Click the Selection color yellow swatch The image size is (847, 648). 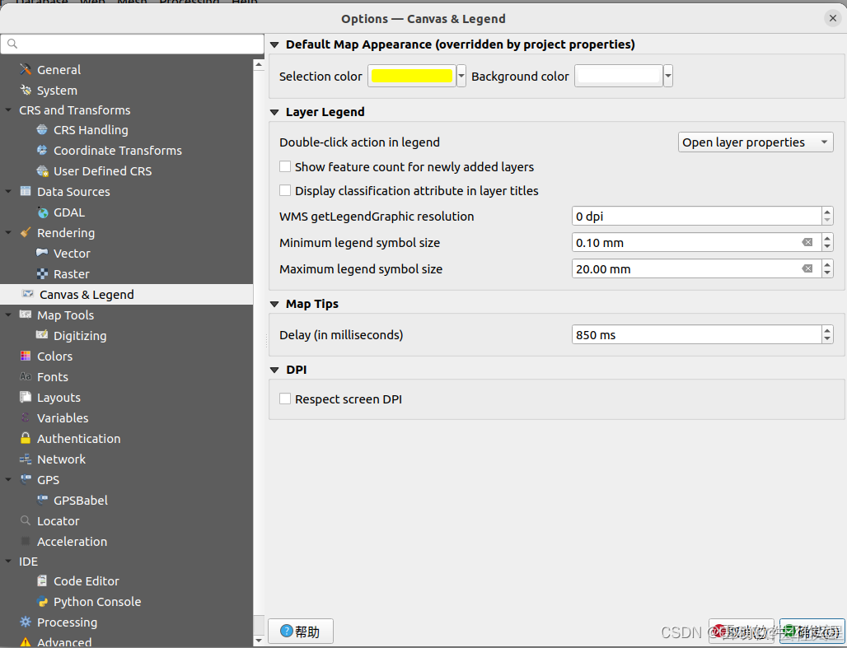pos(412,76)
